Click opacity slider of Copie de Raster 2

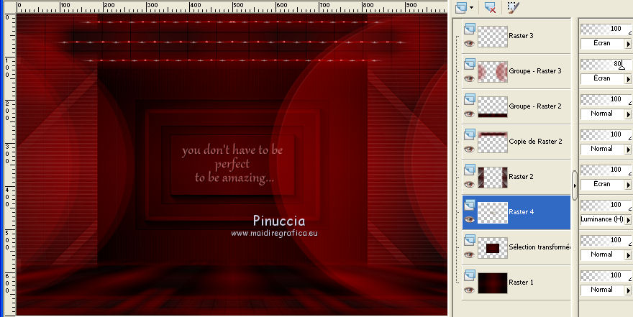pyautogui.click(x=606, y=134)
